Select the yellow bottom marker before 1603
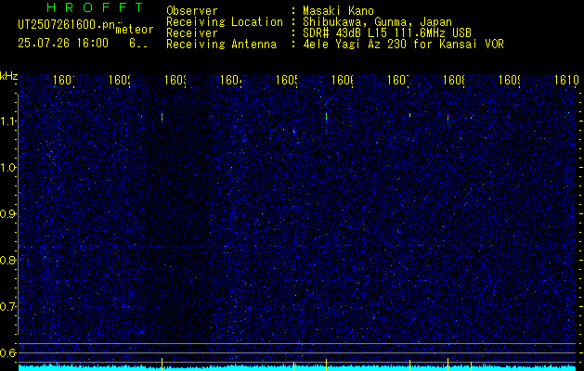Screen dimensions: 584x371 [x=162, y=364]
